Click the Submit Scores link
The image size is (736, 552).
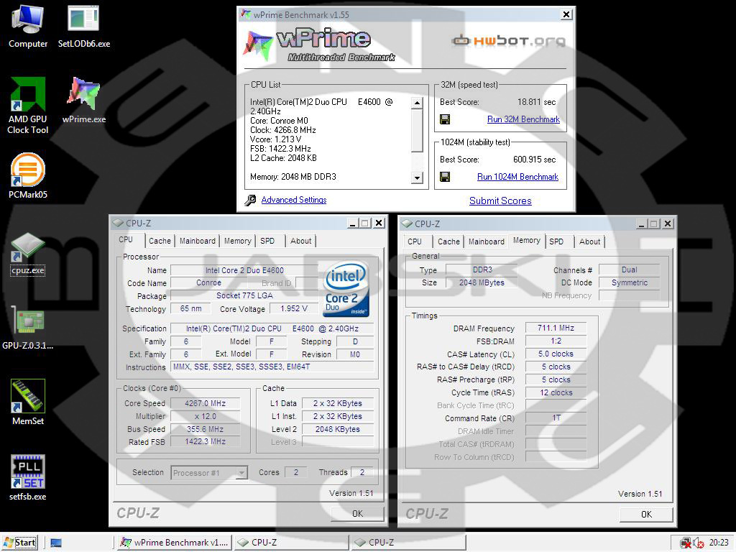click(500, 201)
